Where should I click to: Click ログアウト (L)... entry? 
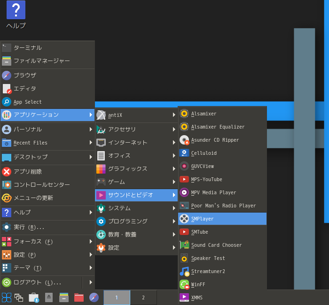pyautogui.click(x=41, y=282)
